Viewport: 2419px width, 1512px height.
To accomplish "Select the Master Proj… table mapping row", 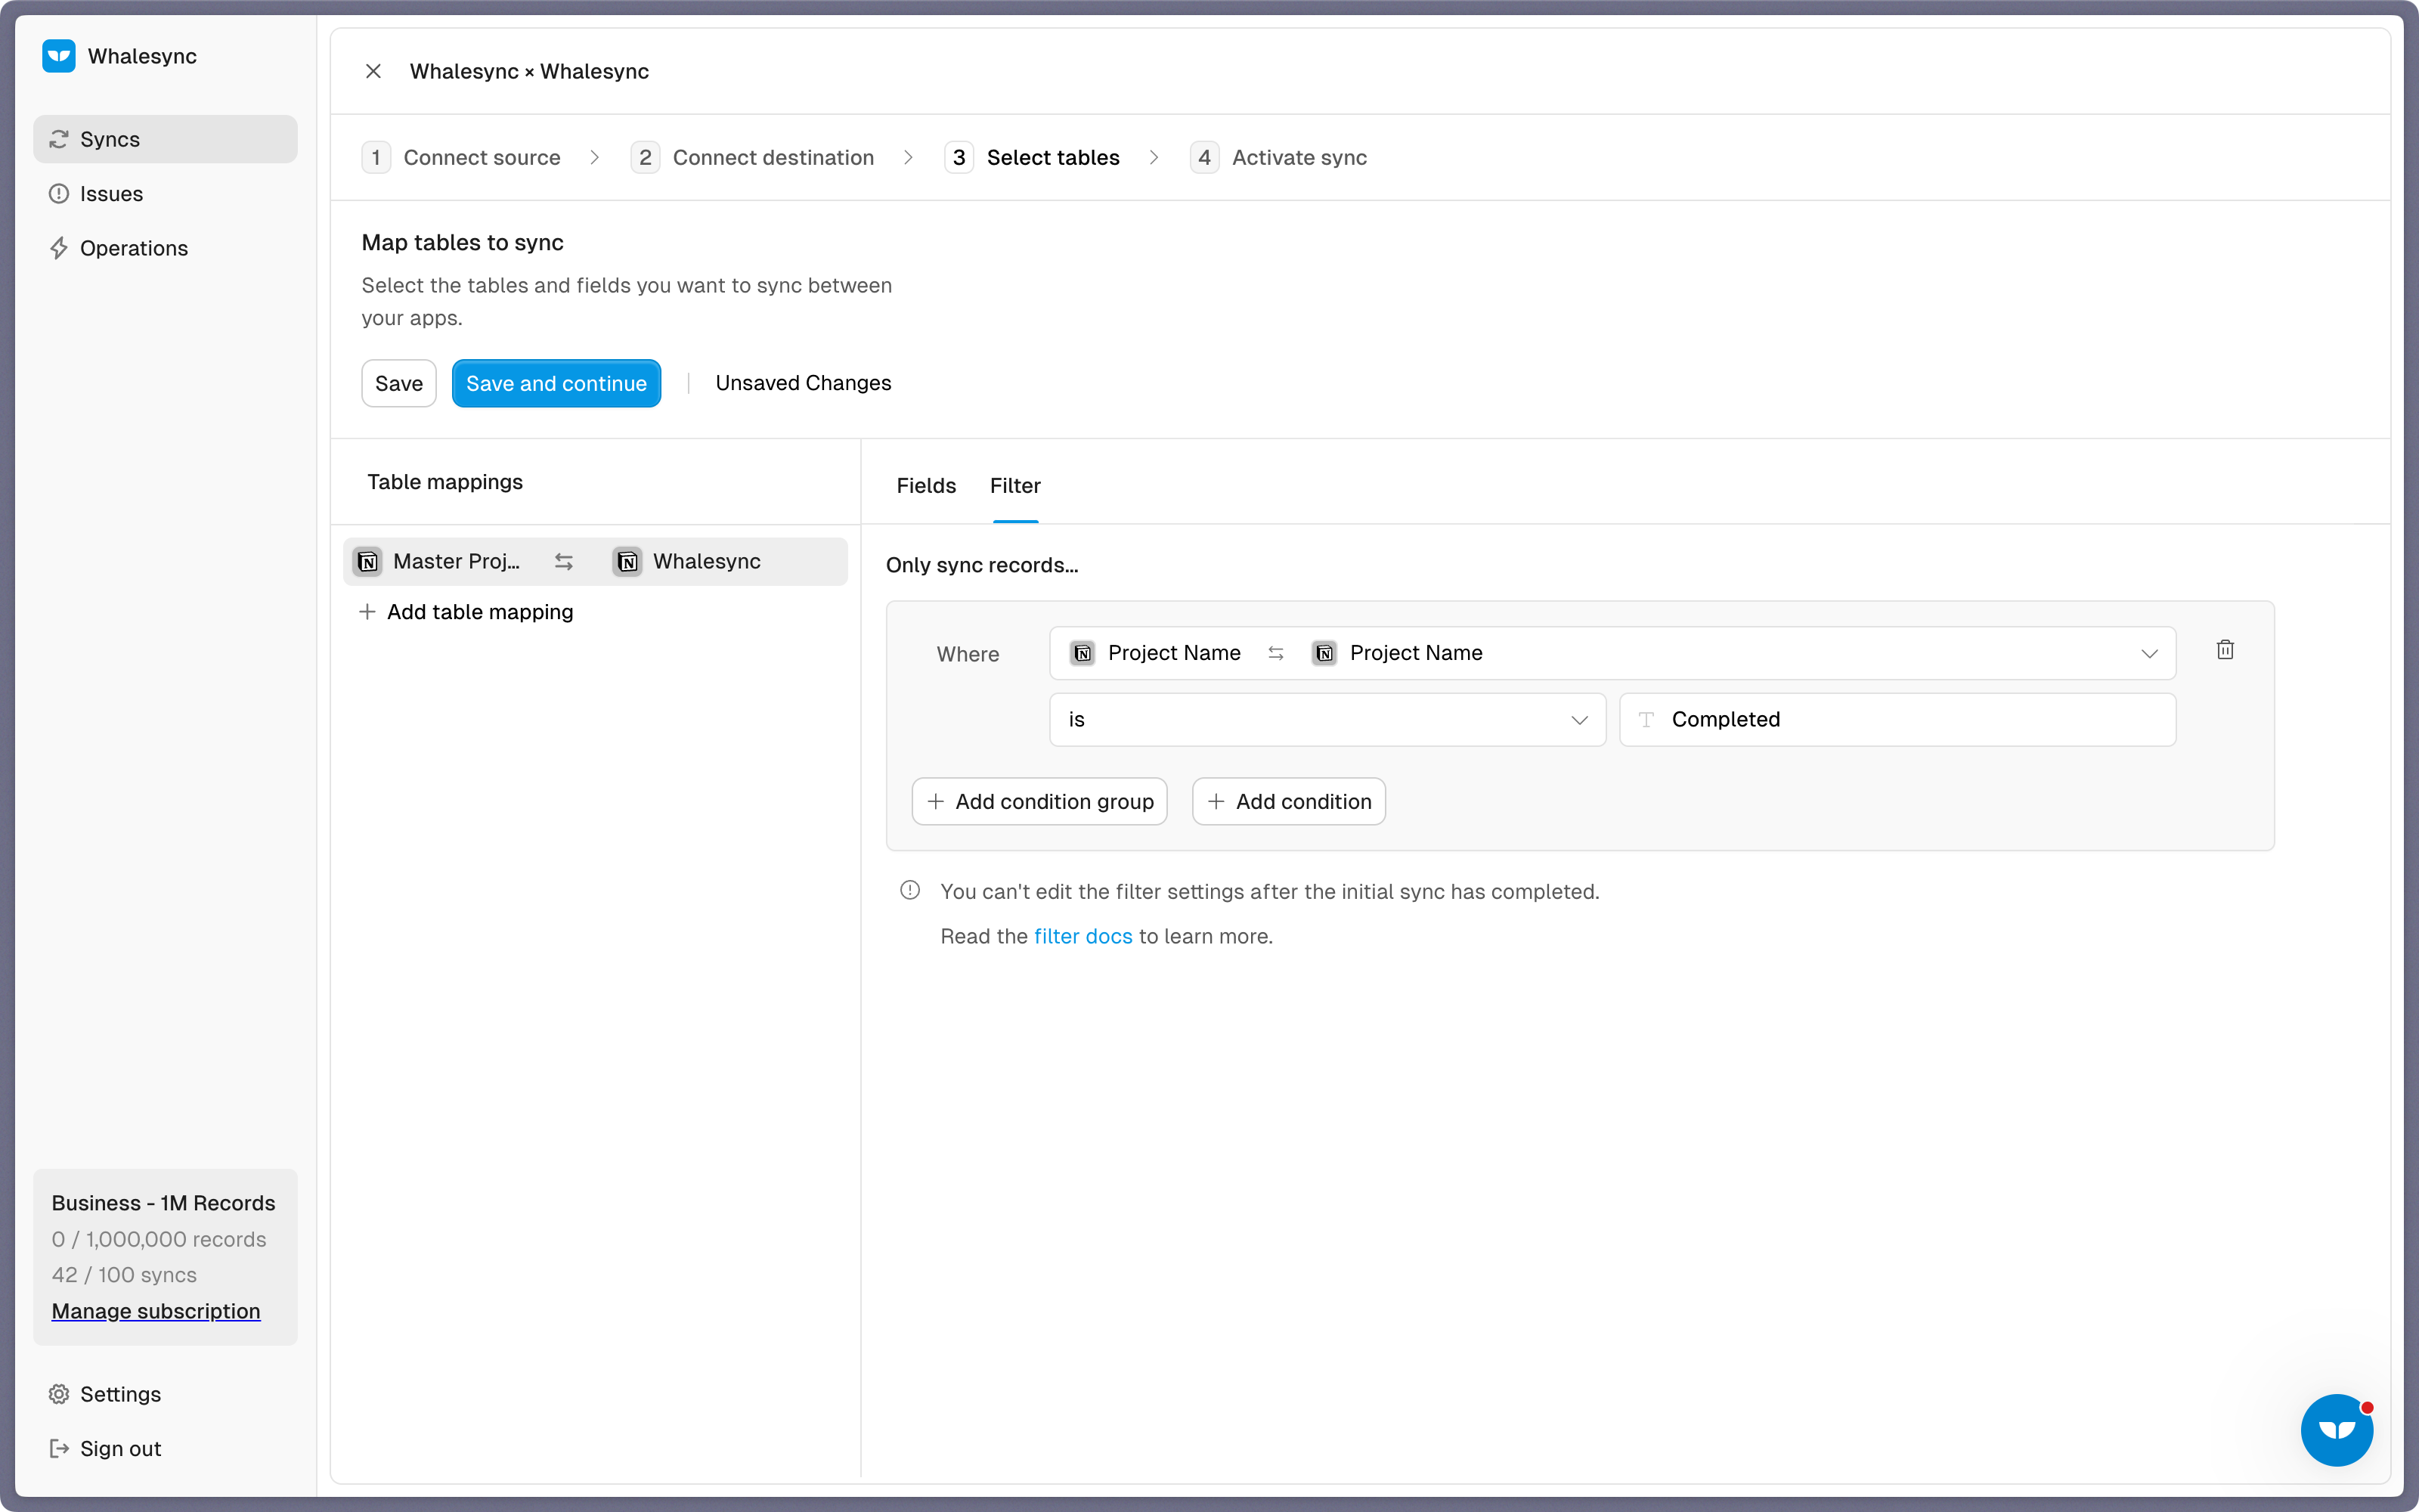I will tap(595, 562).
